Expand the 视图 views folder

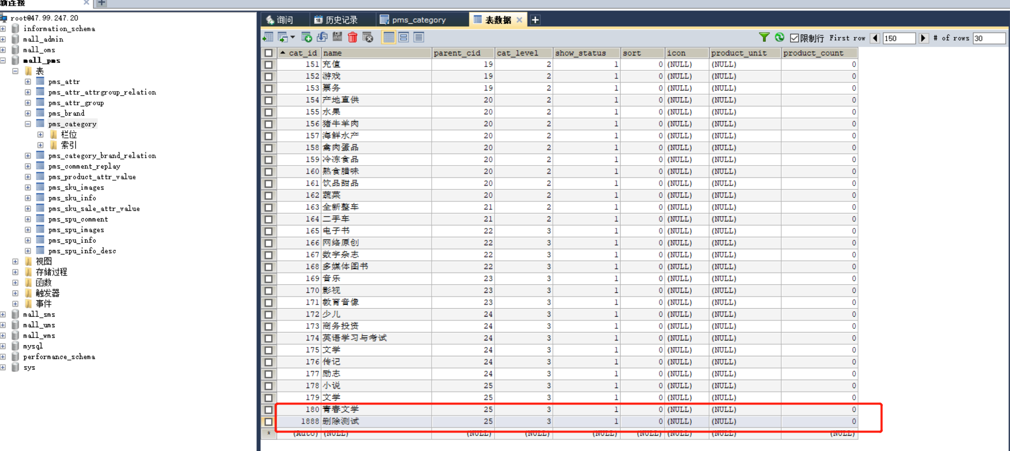pos(15,261)
